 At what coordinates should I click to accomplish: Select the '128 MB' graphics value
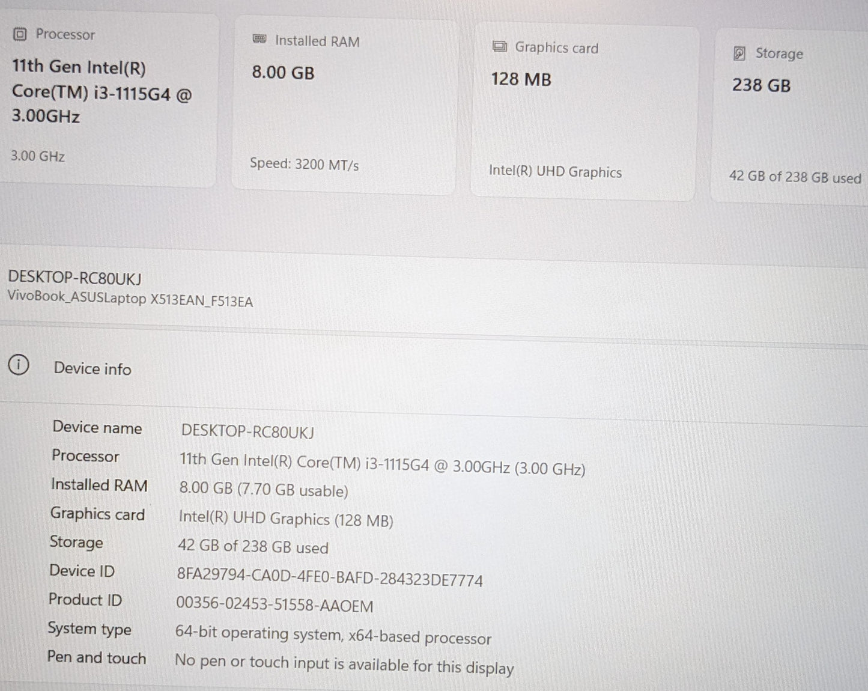pyautogui.click(x=521, y=79)
